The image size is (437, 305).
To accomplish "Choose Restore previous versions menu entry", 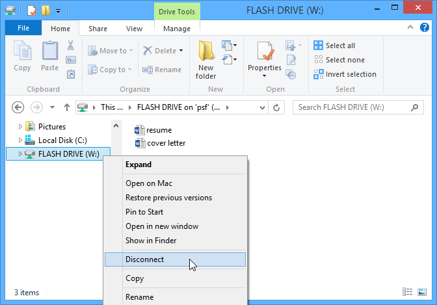I will pos(176,198).
